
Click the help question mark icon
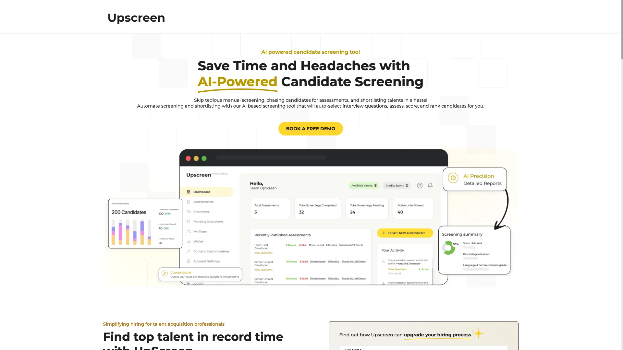(420, 185)
